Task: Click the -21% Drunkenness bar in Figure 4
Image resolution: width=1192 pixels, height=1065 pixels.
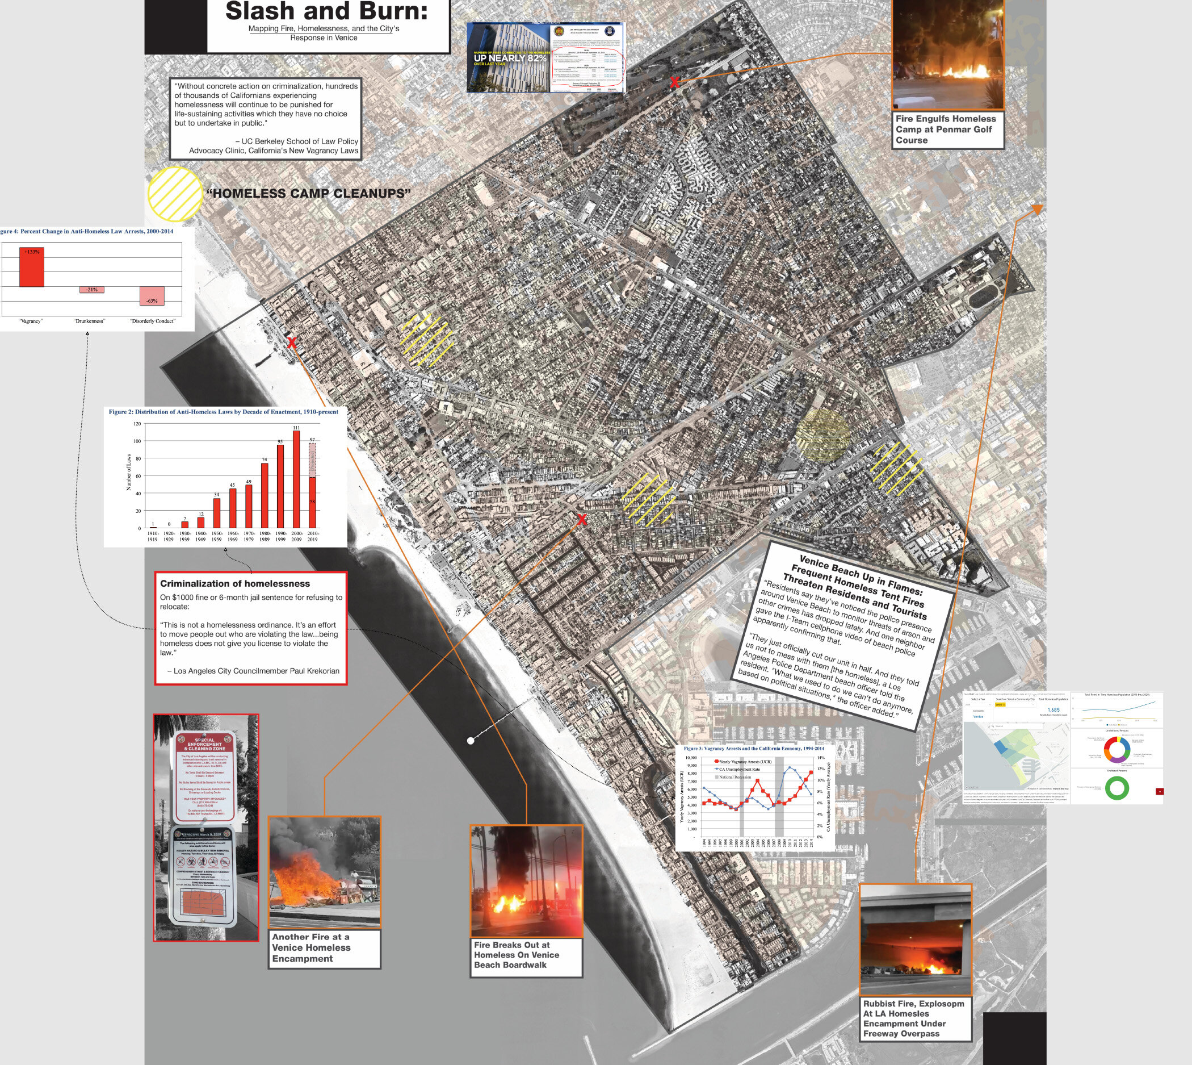Action: pos(92,290)
